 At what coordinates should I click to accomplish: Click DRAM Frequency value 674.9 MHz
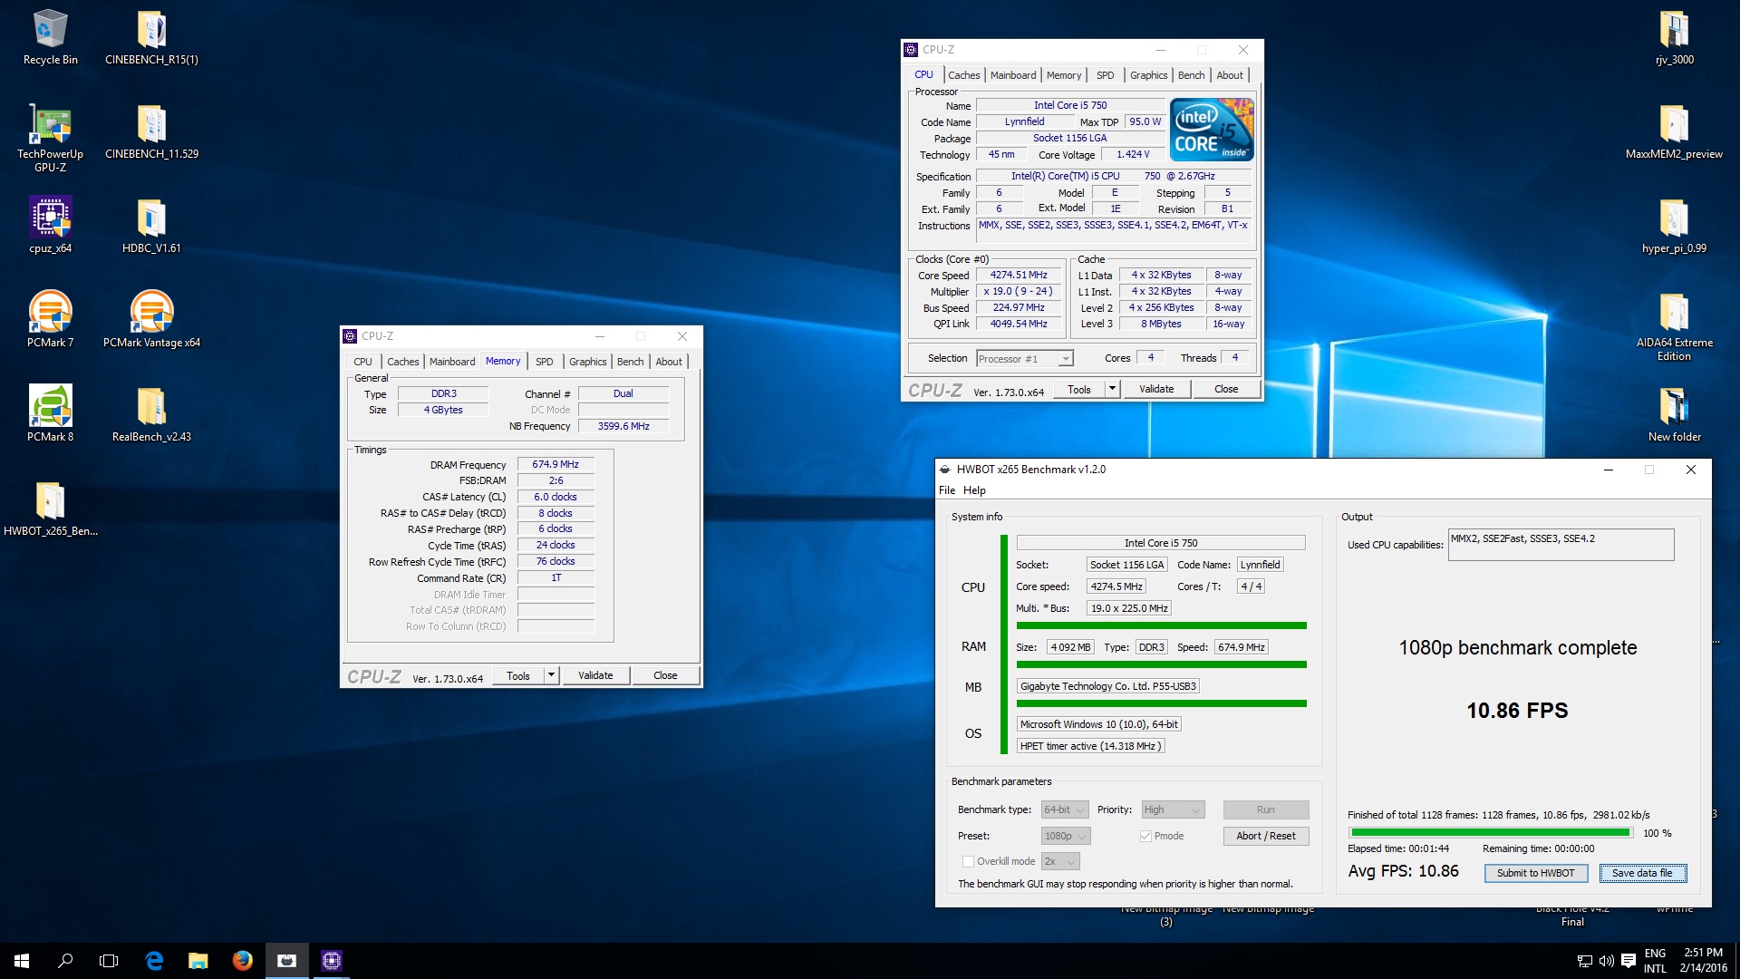click(x=556, y=464)
